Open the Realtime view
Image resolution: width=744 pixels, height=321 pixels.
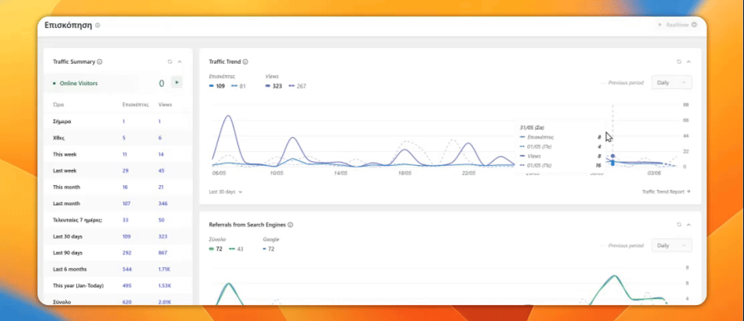click(x=677, y=25)
